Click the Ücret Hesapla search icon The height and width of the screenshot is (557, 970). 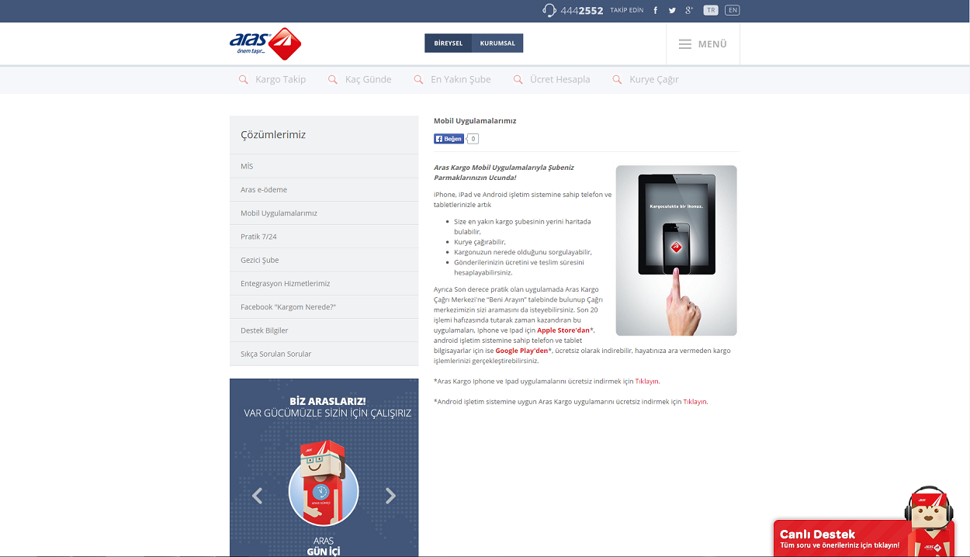coord(518,79)
